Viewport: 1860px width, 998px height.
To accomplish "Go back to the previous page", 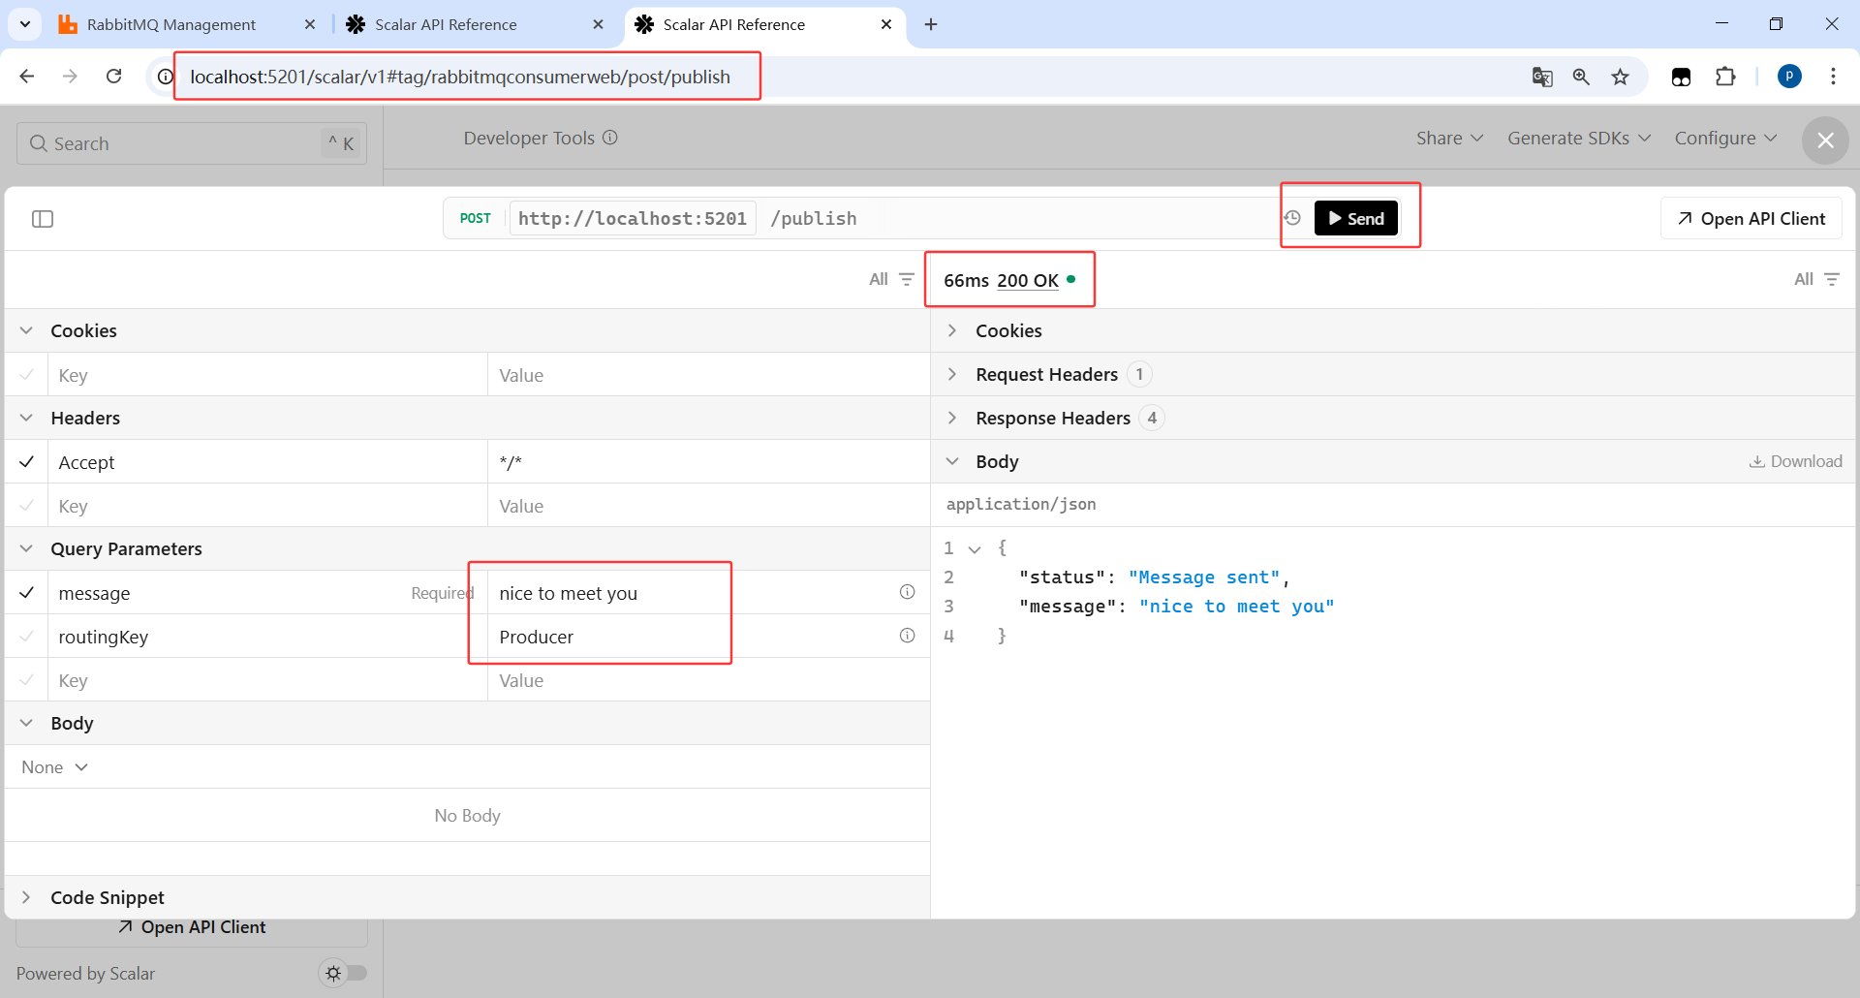I will click(x=27, y=77).
